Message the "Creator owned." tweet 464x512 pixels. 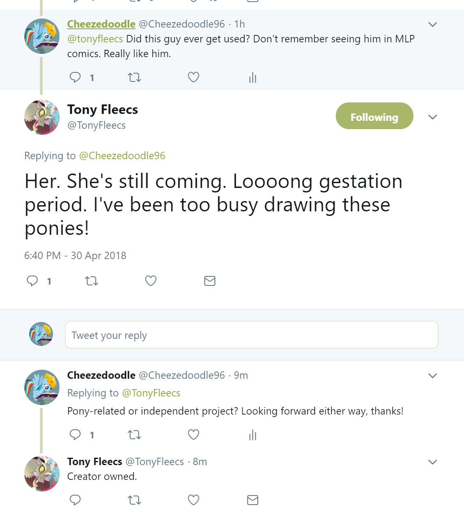(253, 500)
